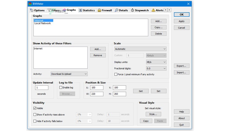Click the Import... button

tap(182, 73)
